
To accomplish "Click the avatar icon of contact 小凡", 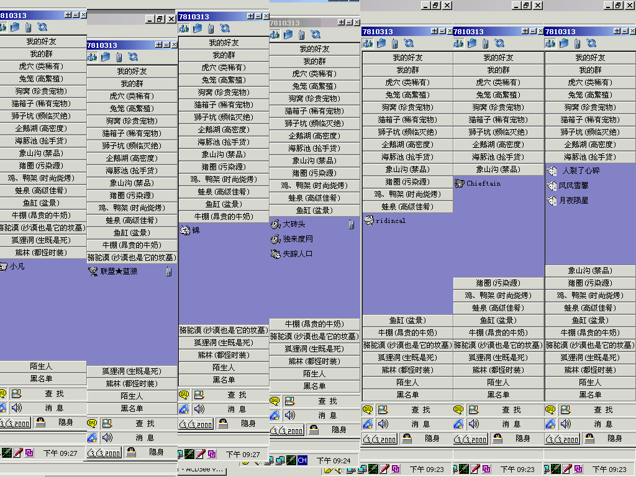I will click(3, 266).
